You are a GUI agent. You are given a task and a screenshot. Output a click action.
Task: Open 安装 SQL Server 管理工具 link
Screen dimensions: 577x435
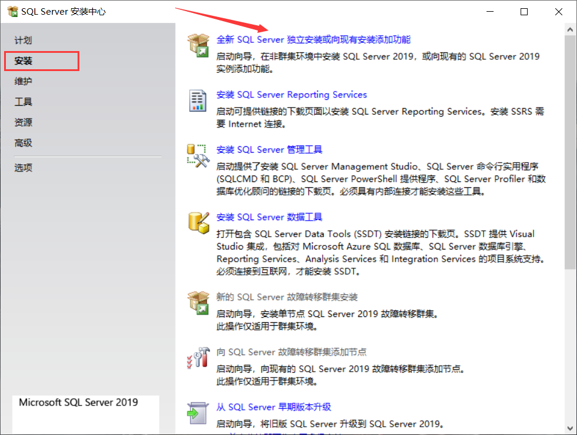click(x=269, y=150)
